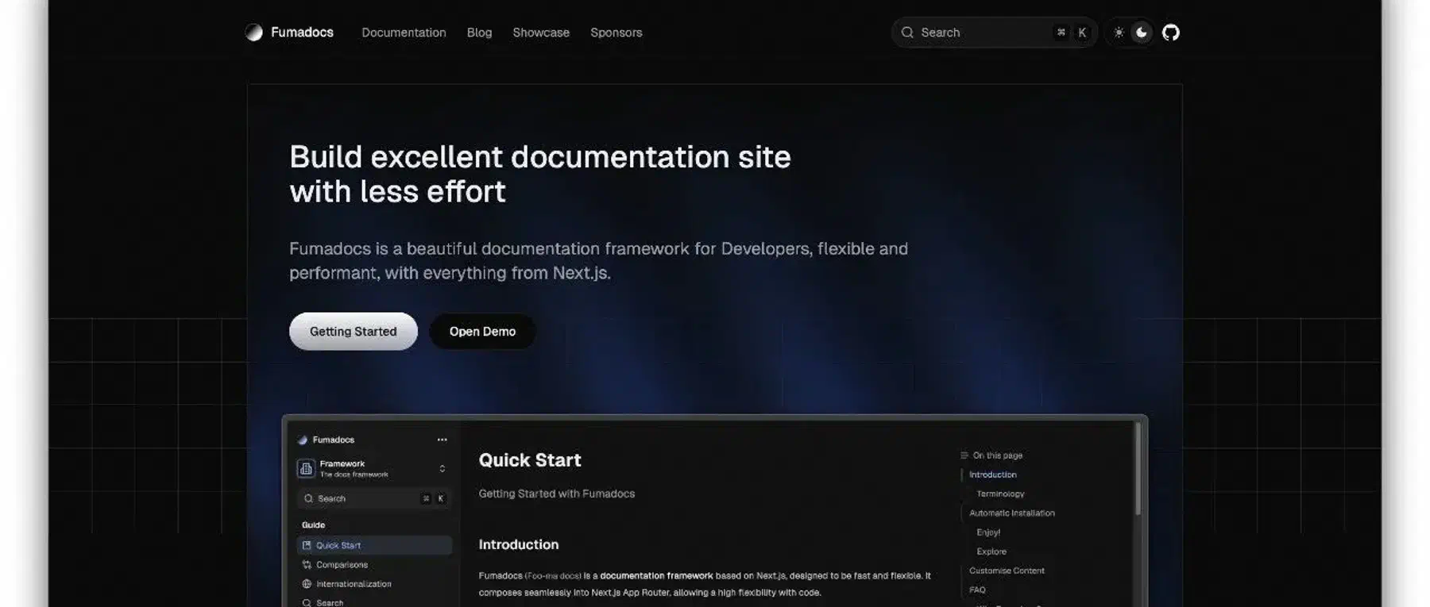Jump to Customise Content in the contents list
The width and height of the screenshot is (1430, 607).
(x=1007, y=571)
